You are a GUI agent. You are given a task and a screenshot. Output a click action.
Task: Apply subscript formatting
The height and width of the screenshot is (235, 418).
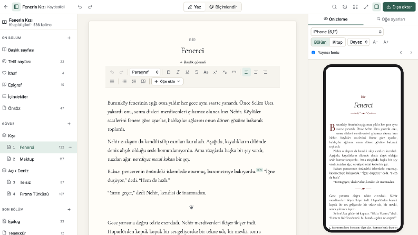[225, 72]
